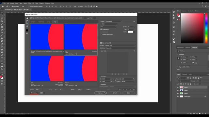Viewport: 209px width, 117px height.
Task: Select the Lasso tool in Photoshop toolbar
Action: (2, 19)
